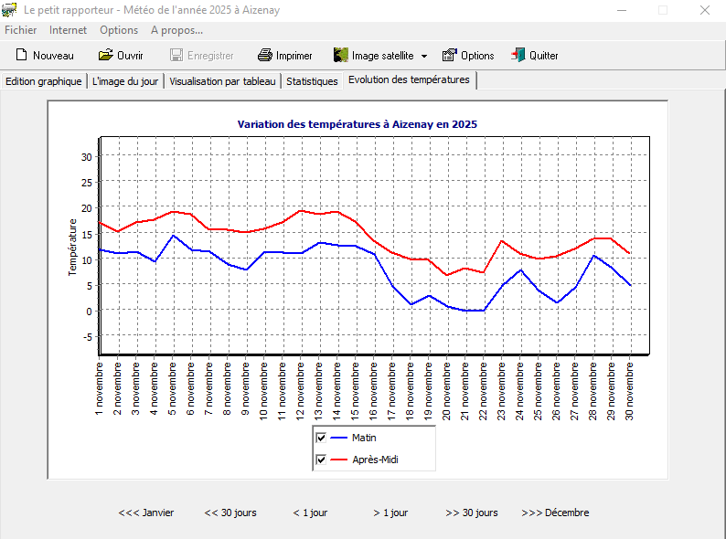Image resolution: width=726 pixels, height=539 pixels.
Task: Click the Image satellite icon
Action: [340, 56]
